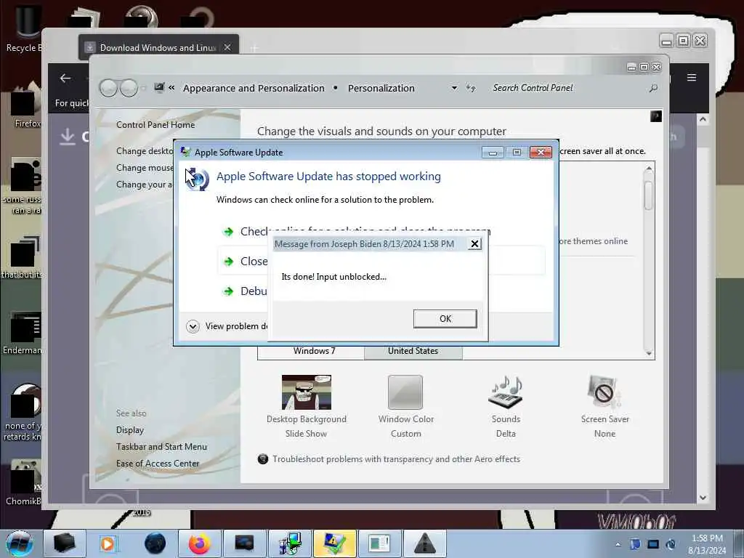
Task: Choose the Debug the program option
Action: [x=244, y=291]
